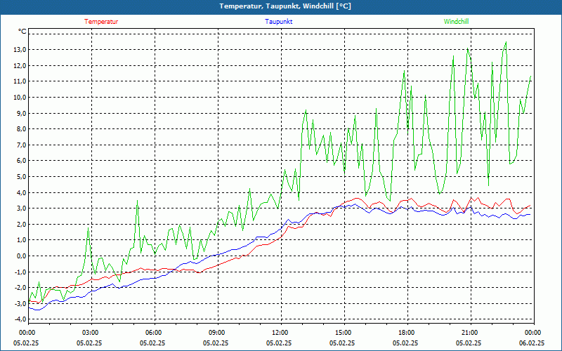Click the -3,0 y-axis value
Viewport: 562px width, 351px height.
click(x=20, y=304)
